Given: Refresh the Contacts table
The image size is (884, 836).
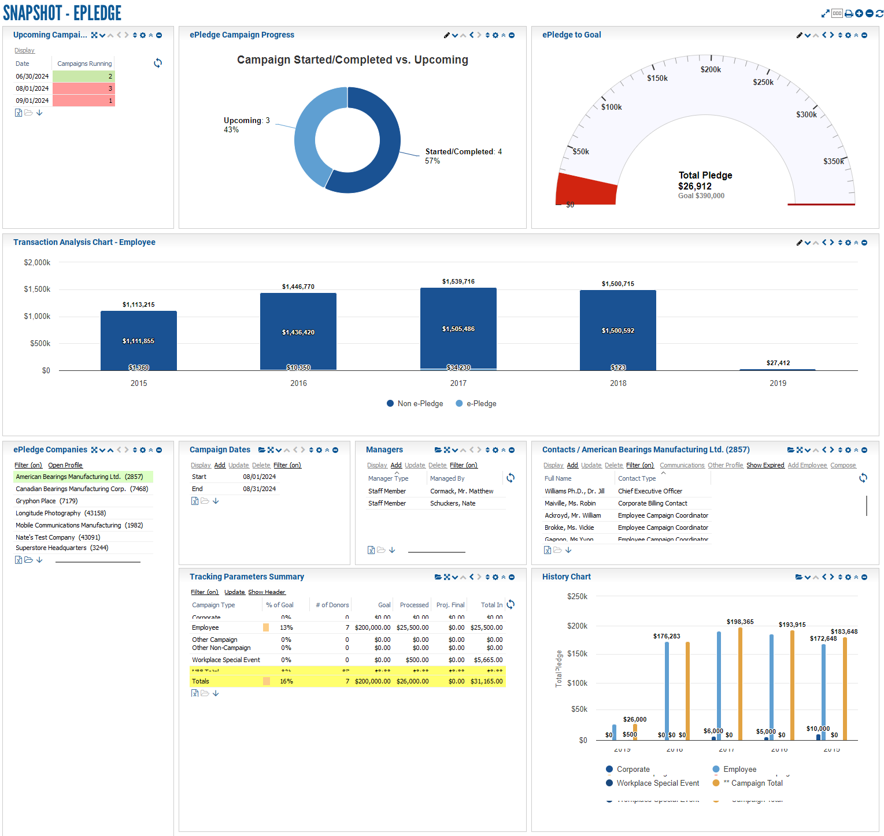Looking at the screenshot, I should pos(863,478).
